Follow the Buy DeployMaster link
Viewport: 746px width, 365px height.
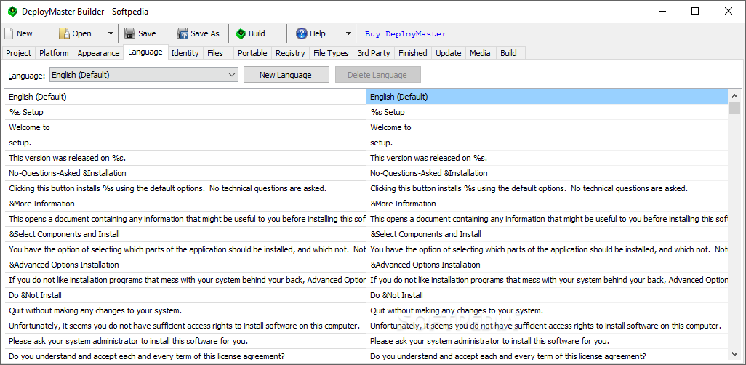click(406, 33)
